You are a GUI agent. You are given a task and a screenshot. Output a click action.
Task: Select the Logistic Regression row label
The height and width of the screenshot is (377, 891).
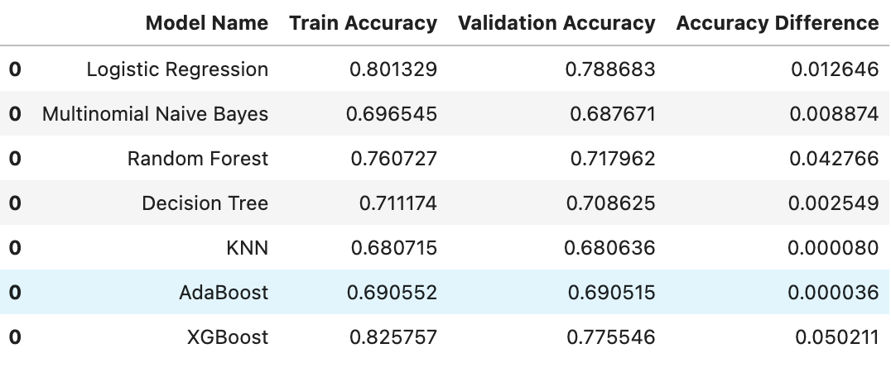point(177,69)
